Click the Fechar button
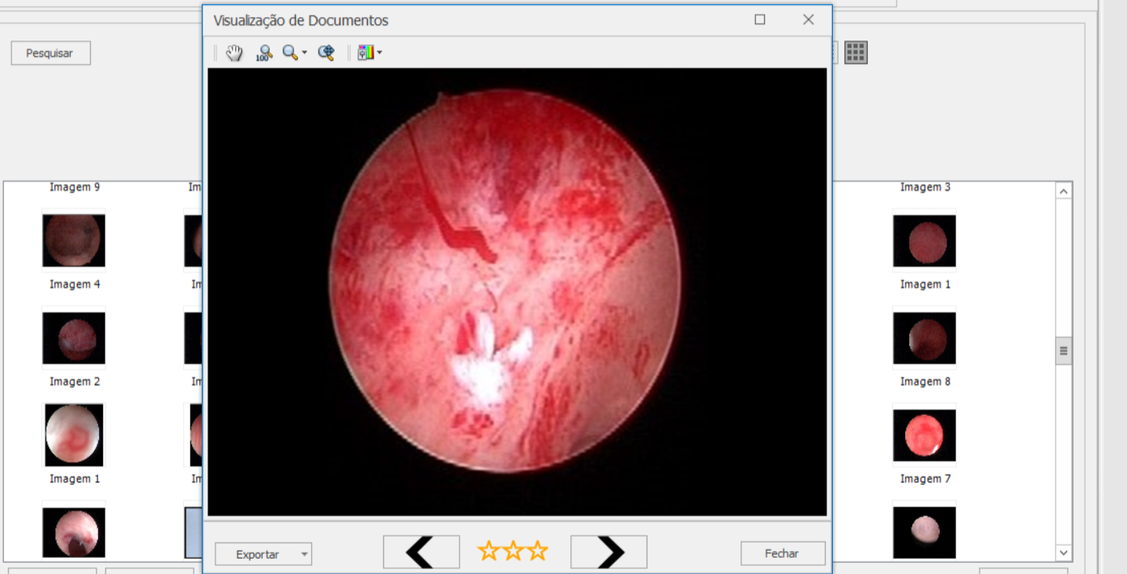Viewport: 1127px width, 574px height. point(782,554)
